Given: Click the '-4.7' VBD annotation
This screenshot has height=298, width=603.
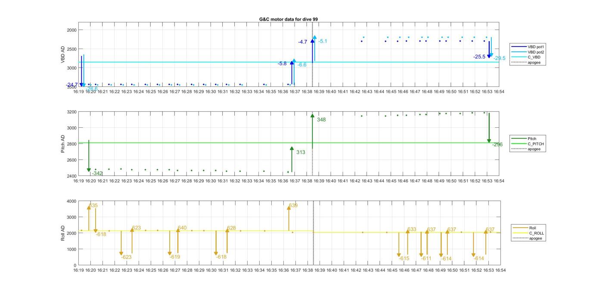Looking at the screenshot, I should coord(302,42).
